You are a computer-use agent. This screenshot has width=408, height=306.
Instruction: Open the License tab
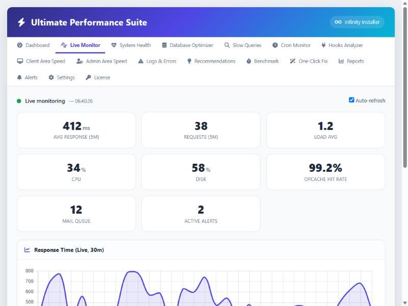tap(98, 78)
